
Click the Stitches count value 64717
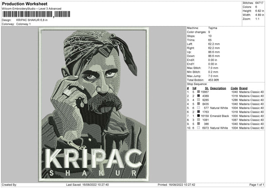tap(259, 3)
